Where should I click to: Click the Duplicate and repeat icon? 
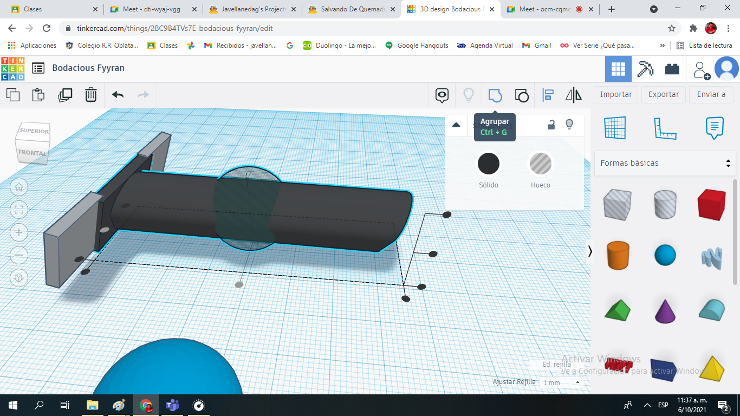tap(65, 95)
